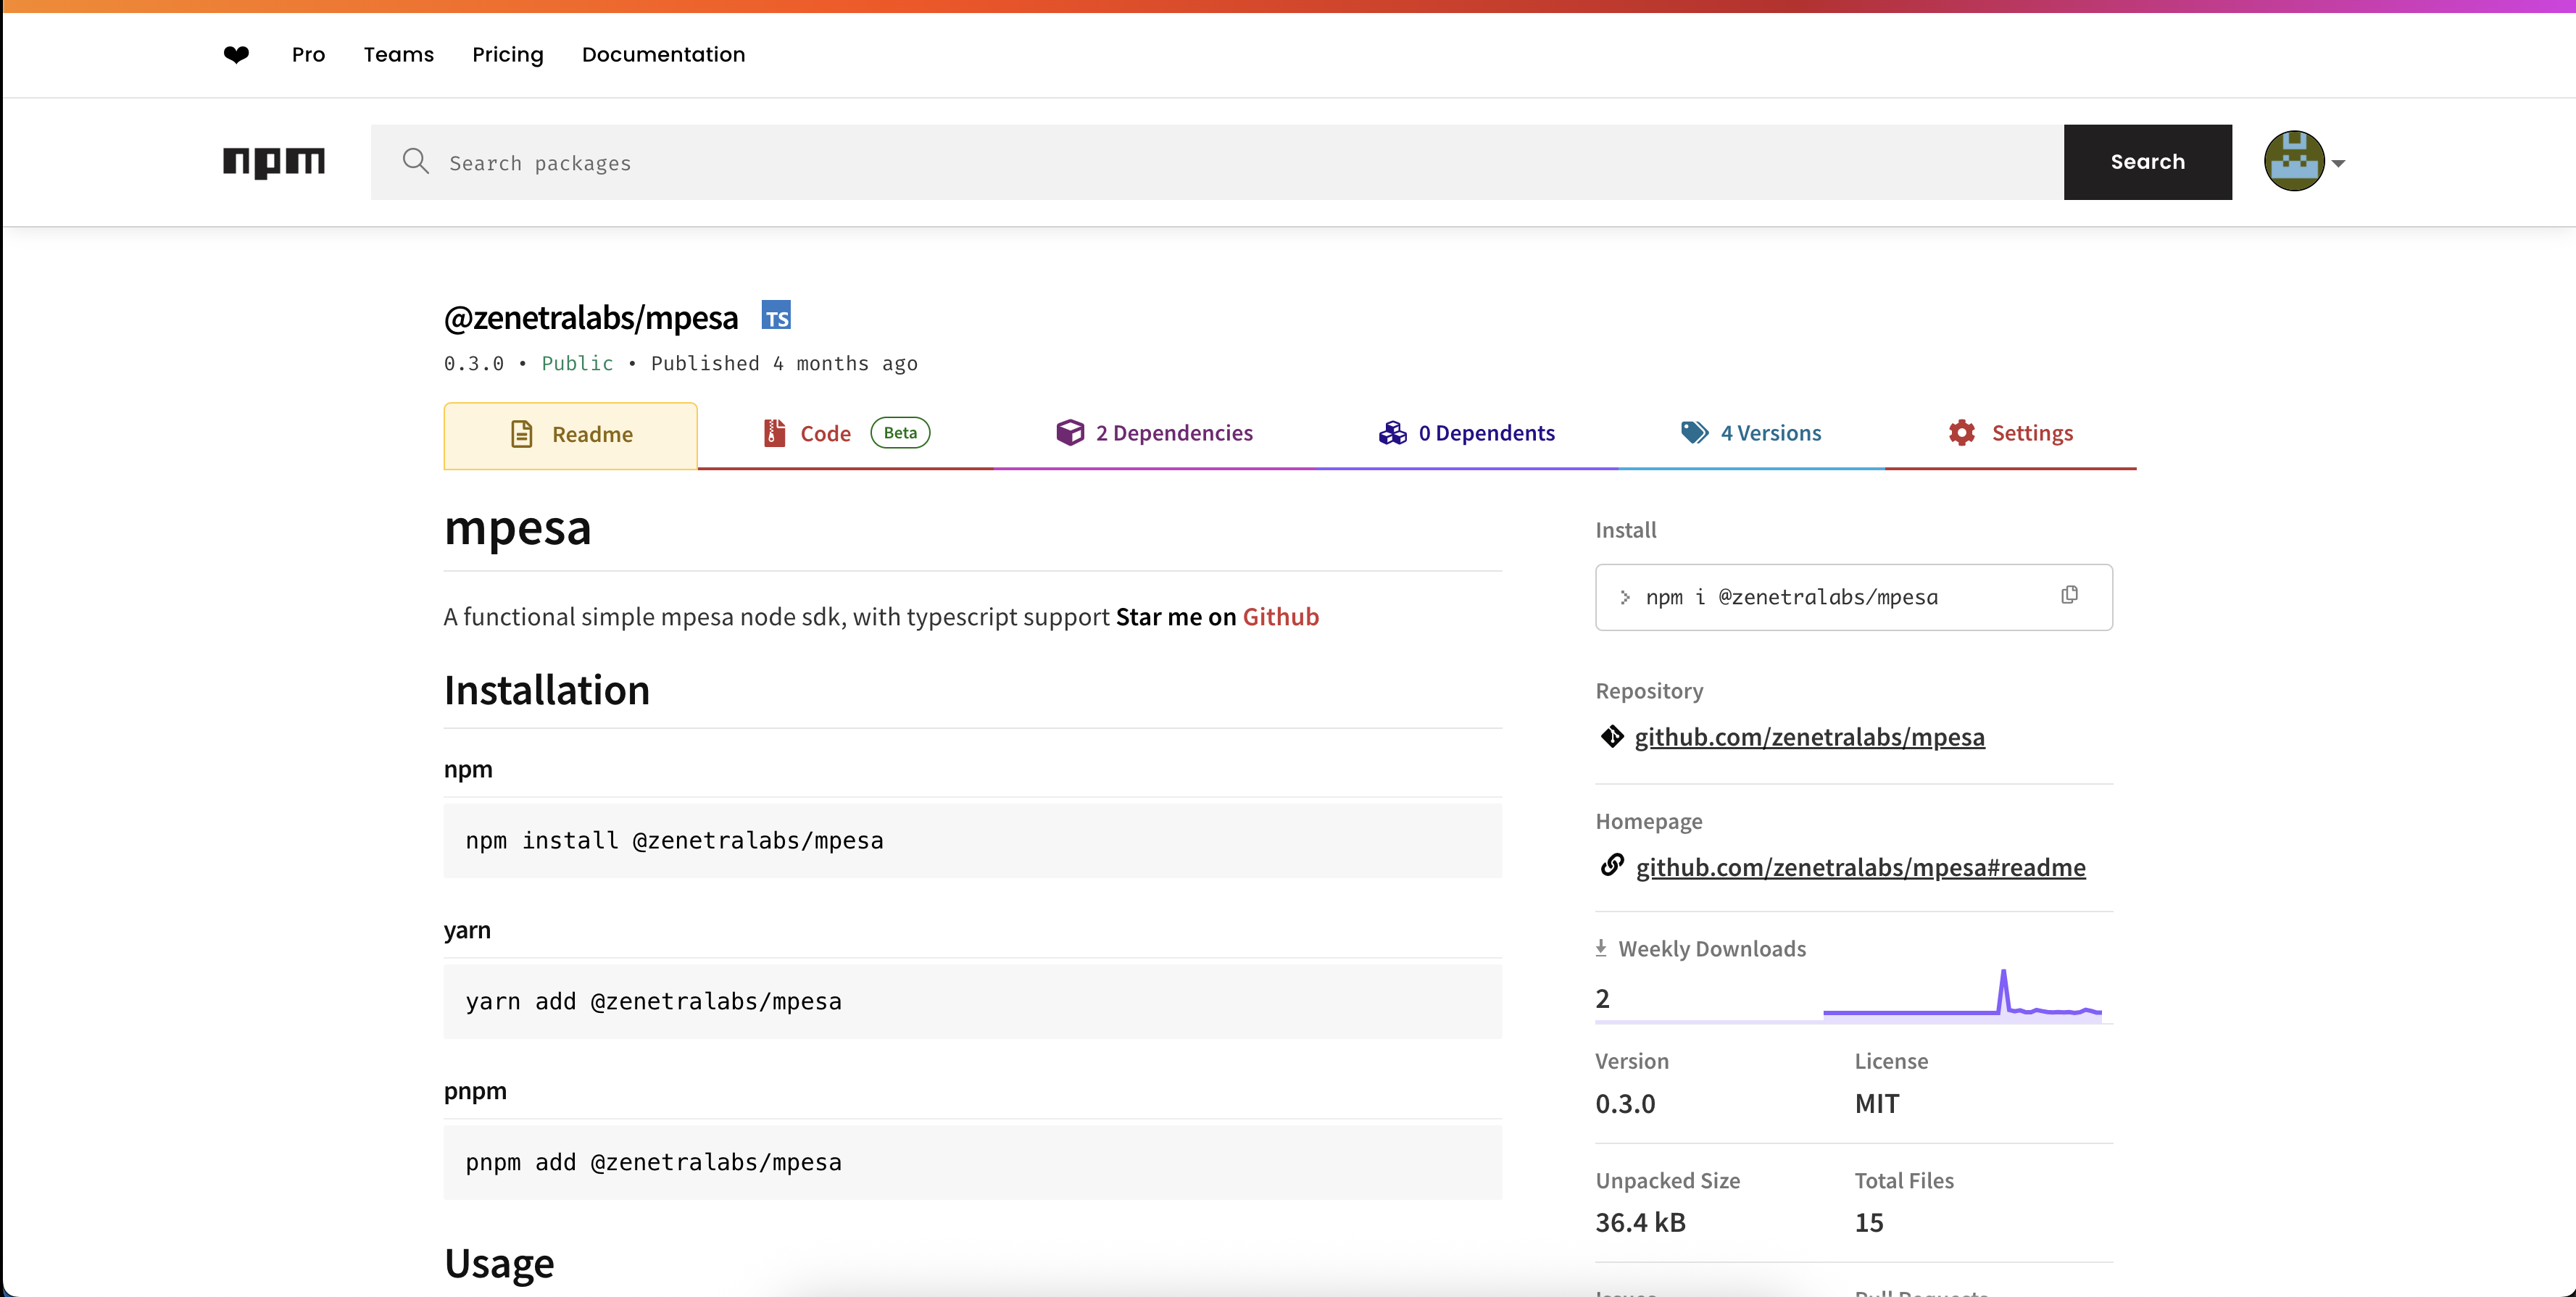The height and width of the screenshot is (1297, 2576).
Task: Click the yarn subheading
Action: tap(467, 931)
